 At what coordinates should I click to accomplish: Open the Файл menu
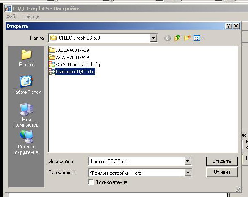click(12, 16)
